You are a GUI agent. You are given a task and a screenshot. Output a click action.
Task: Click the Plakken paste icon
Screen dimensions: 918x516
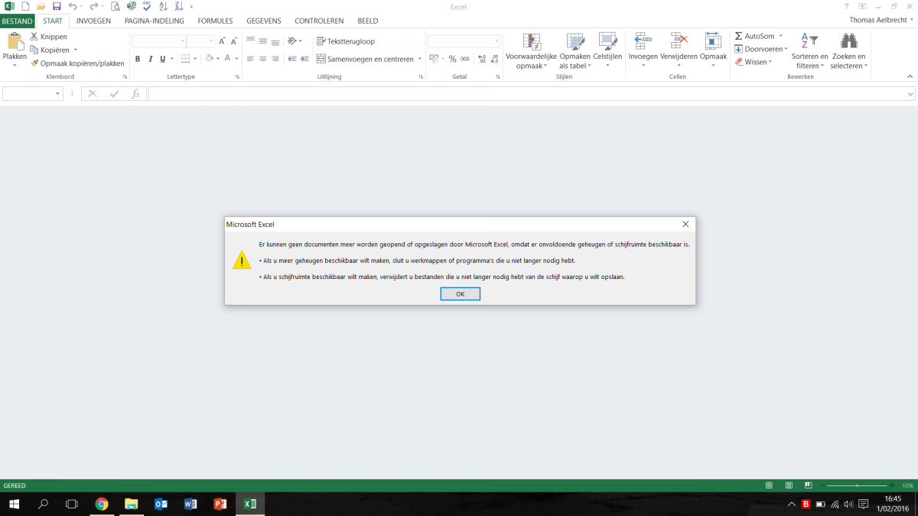(x=15, y=42)
